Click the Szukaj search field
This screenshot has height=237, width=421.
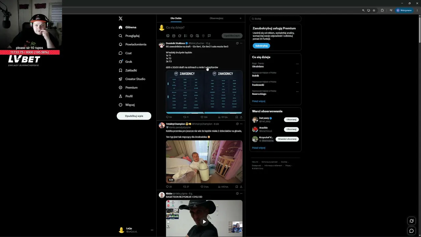pos(276,19)
